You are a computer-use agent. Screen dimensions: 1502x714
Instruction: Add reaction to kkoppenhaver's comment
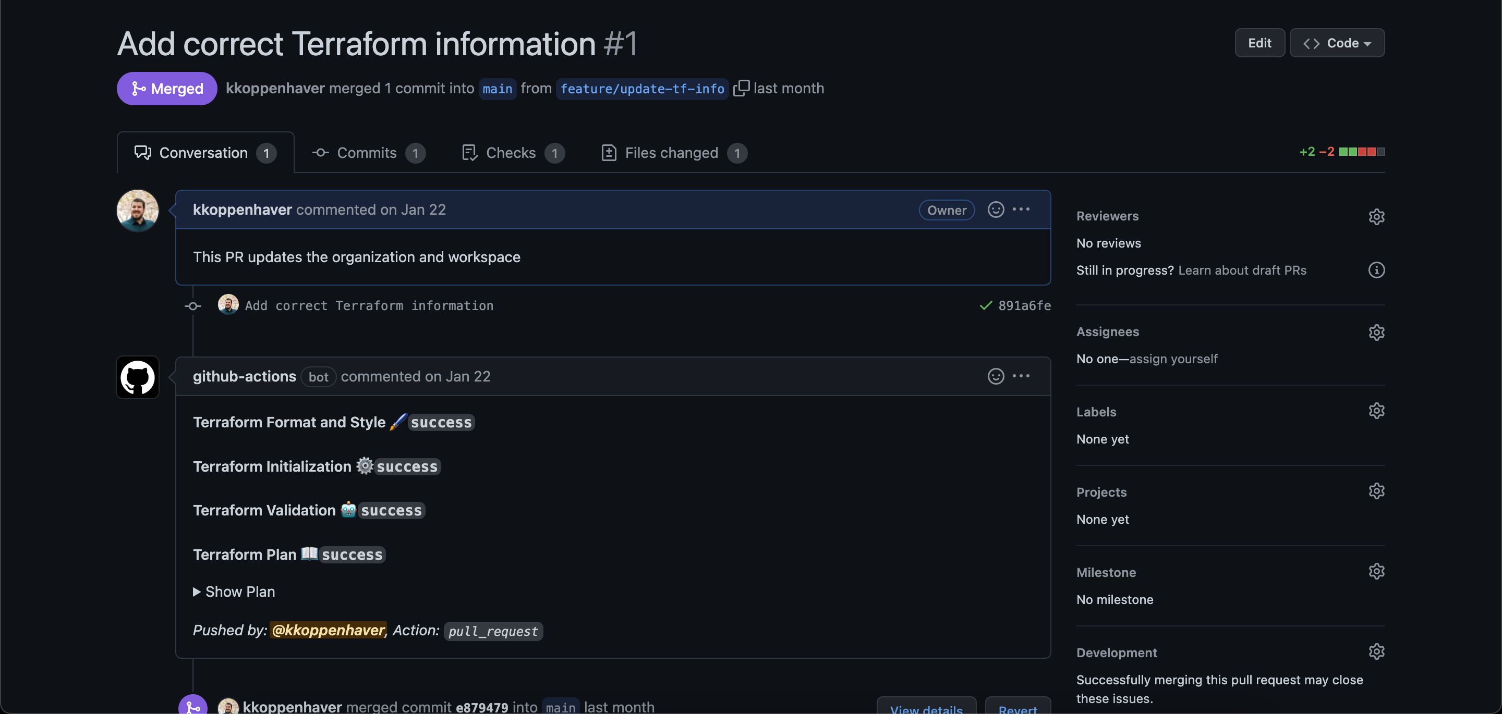coord(995,209)
